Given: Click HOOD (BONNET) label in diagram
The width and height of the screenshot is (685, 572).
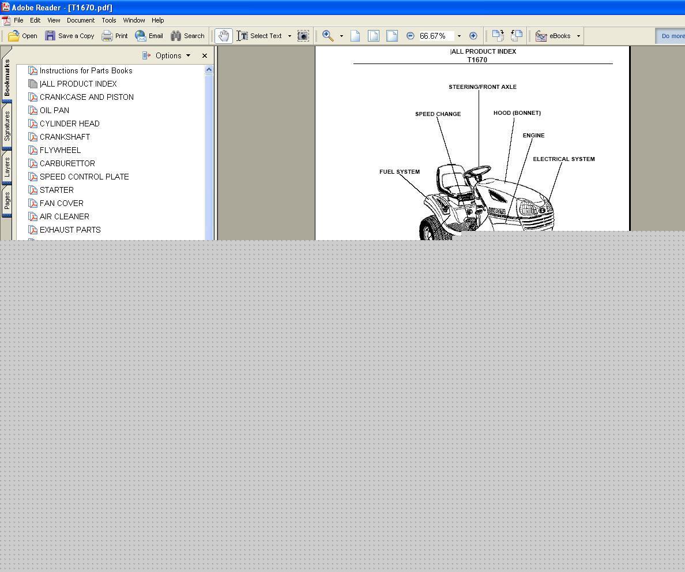Looking at the screenshot, I should [x=517, y=113].
